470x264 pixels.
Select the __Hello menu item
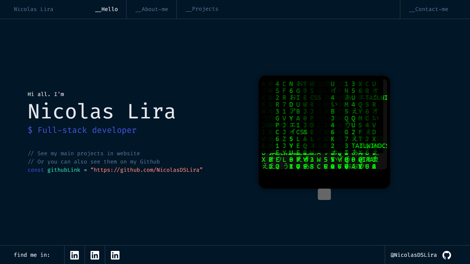point(106,9)
